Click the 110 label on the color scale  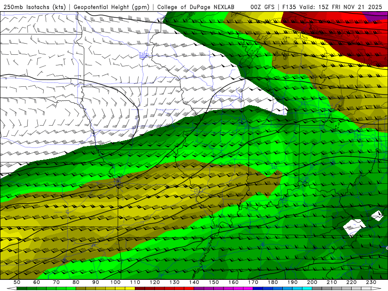point(135,282)
